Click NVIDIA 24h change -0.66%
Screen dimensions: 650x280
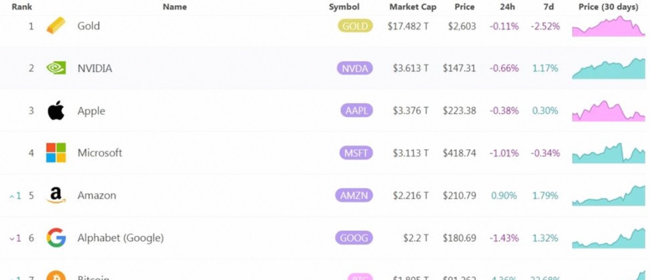pyautogui.click(x=504, y=68)
